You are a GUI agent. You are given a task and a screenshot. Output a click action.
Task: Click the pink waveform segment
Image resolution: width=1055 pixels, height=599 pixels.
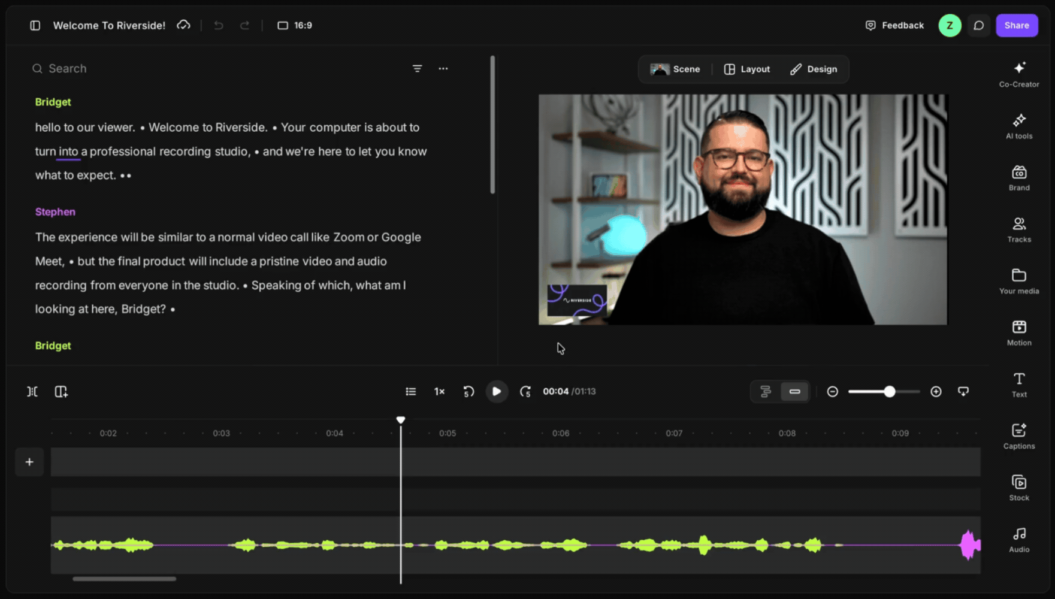(970, 545)
